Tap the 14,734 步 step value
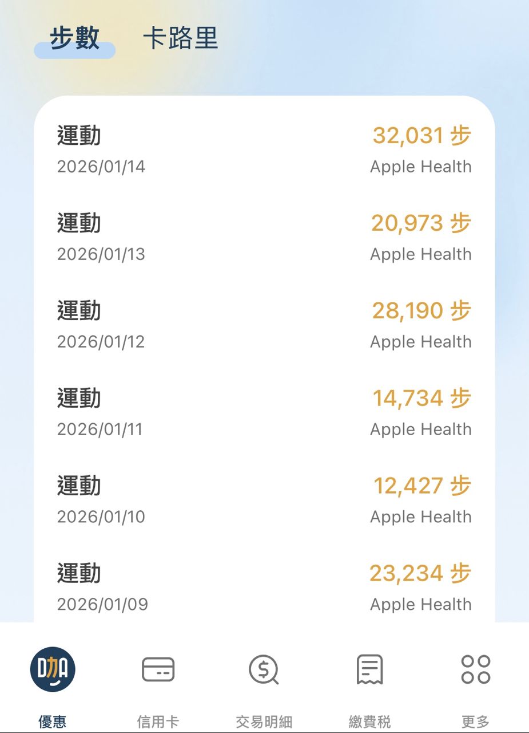This screenshot has height=733, width=529. click(421, 399)
